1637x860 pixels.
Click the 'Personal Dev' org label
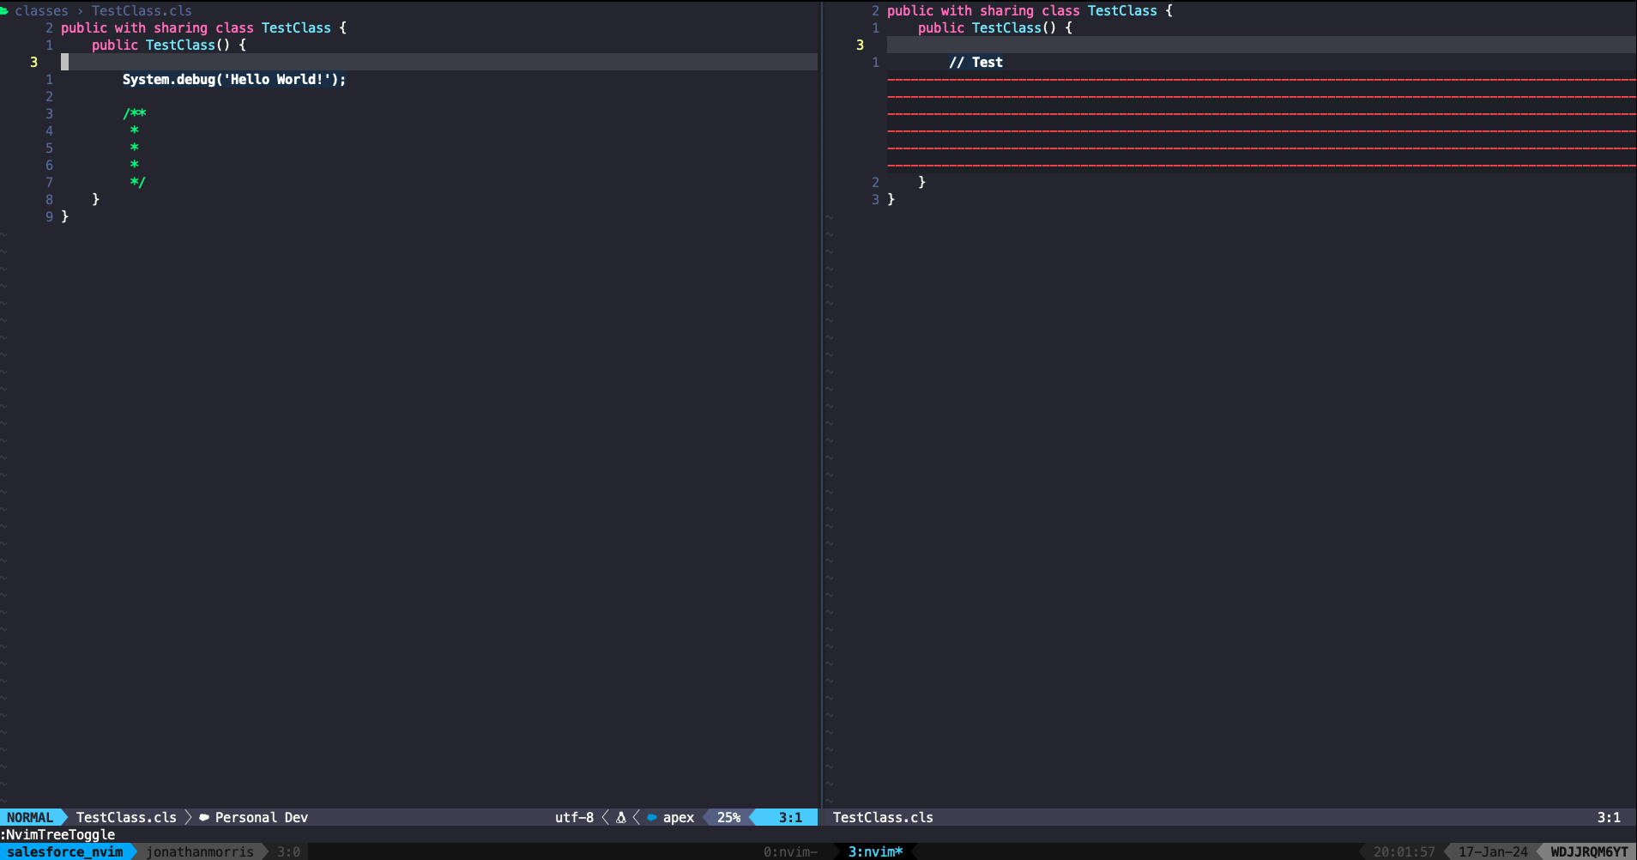pos(262,817)
